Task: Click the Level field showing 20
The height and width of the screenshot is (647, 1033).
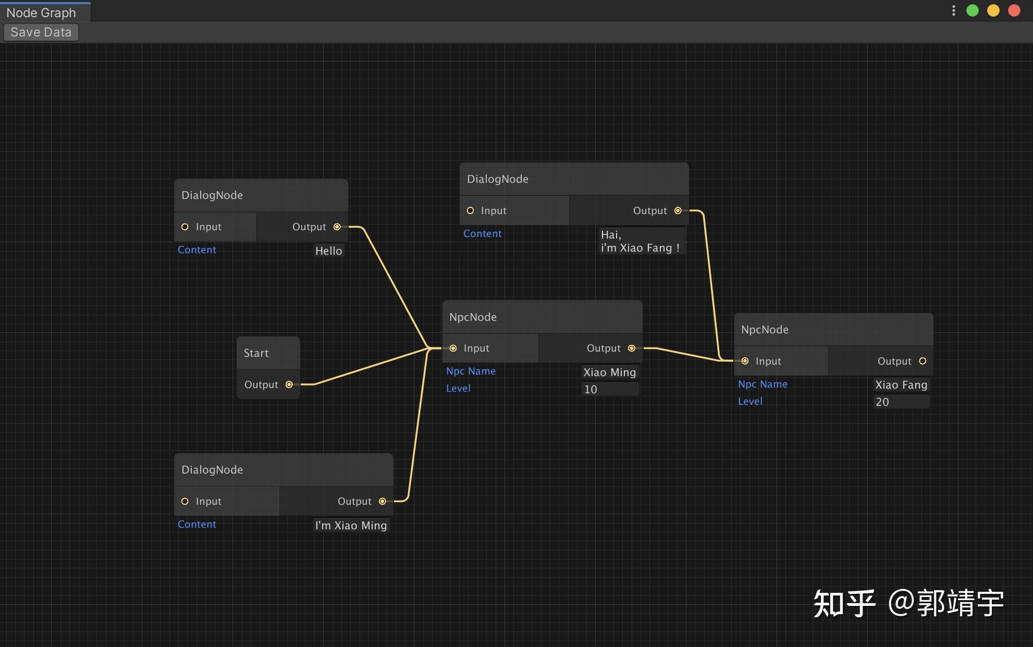Action: [x=901, y=402]
